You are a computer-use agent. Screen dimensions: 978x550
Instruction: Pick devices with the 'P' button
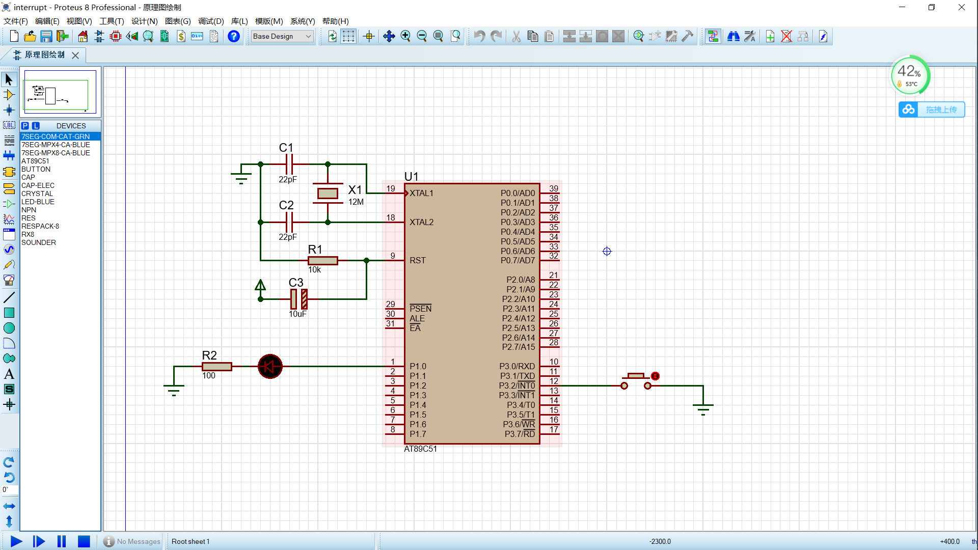(25, 126)
